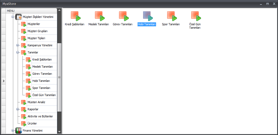
Task: Open the Görev Tanımları icon in main panel
Action: pyautogui.click(x=123, y=16)
